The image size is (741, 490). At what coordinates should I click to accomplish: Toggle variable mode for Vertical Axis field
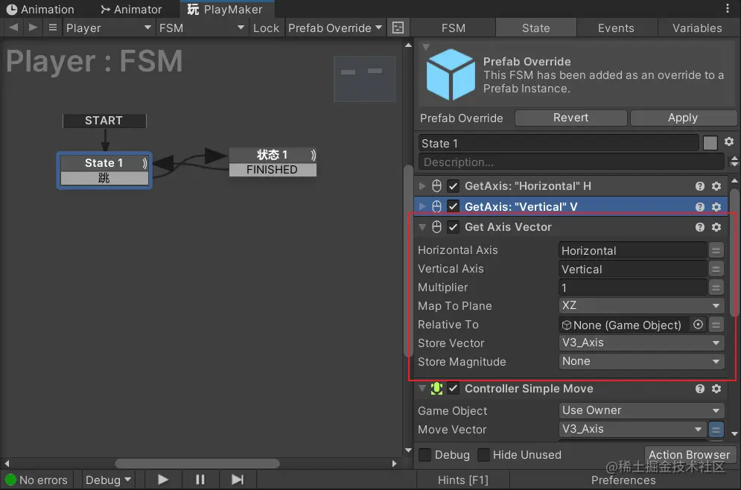(716, 269)
